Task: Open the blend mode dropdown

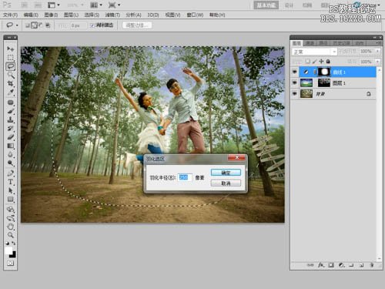Action: tap(314, 52)
